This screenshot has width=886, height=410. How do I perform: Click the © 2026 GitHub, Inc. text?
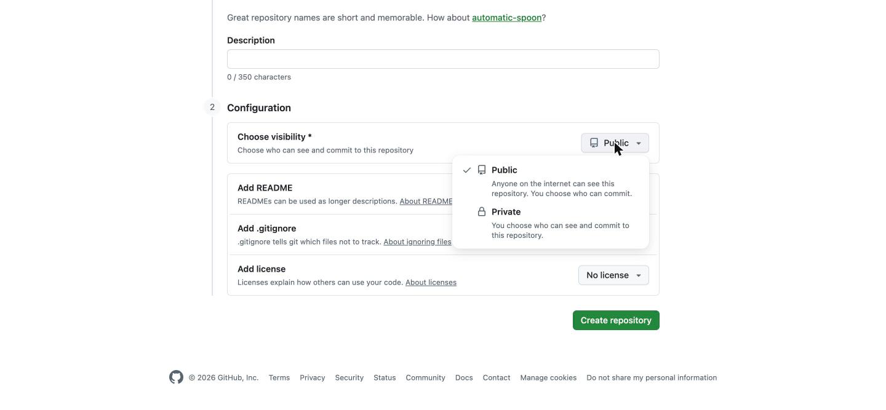(x=223, y=377)
